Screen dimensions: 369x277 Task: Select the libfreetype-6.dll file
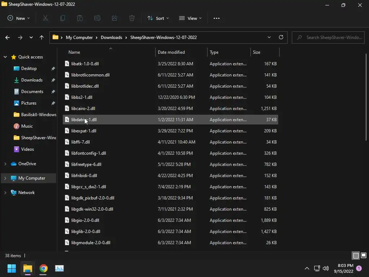click(170, 164)
